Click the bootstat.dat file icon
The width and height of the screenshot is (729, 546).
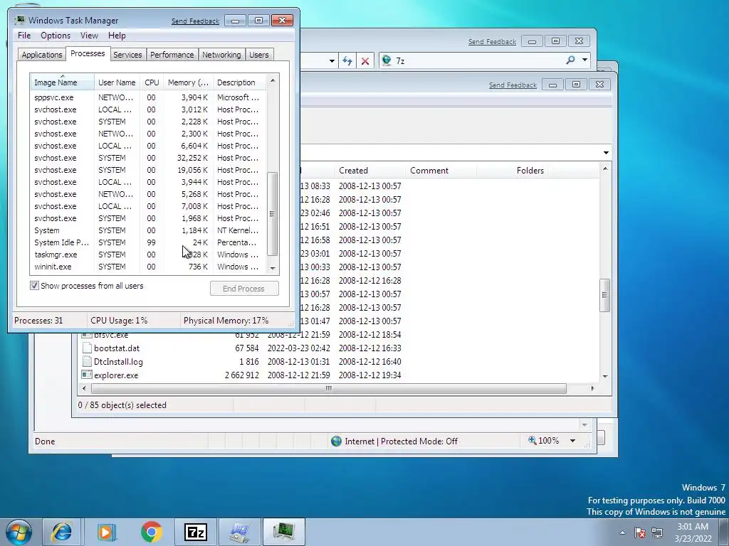pos(86,348)
